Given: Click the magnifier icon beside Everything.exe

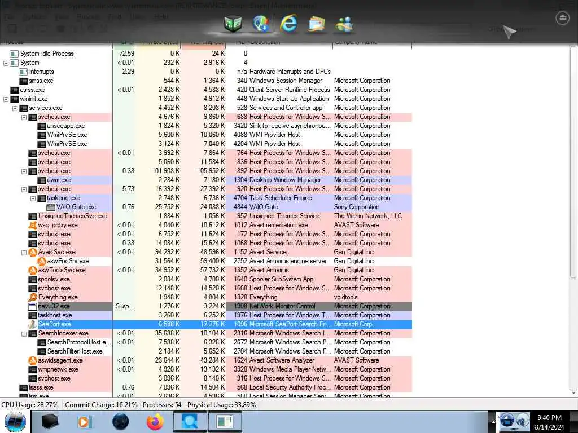Looking at the screenshot, I should point(33,297).
